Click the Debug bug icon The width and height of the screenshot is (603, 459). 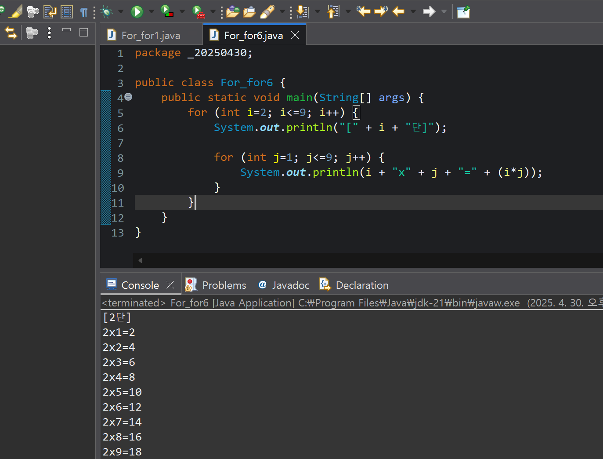tap(106, 11)
